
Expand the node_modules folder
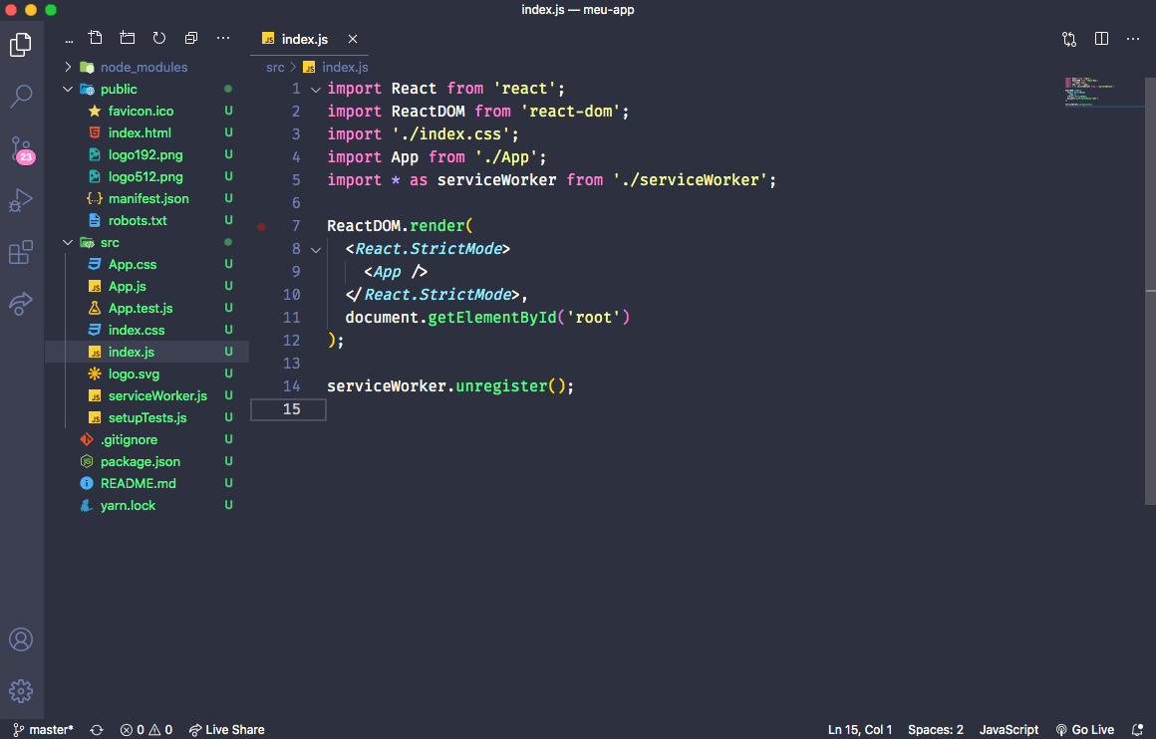coord(68,67)
